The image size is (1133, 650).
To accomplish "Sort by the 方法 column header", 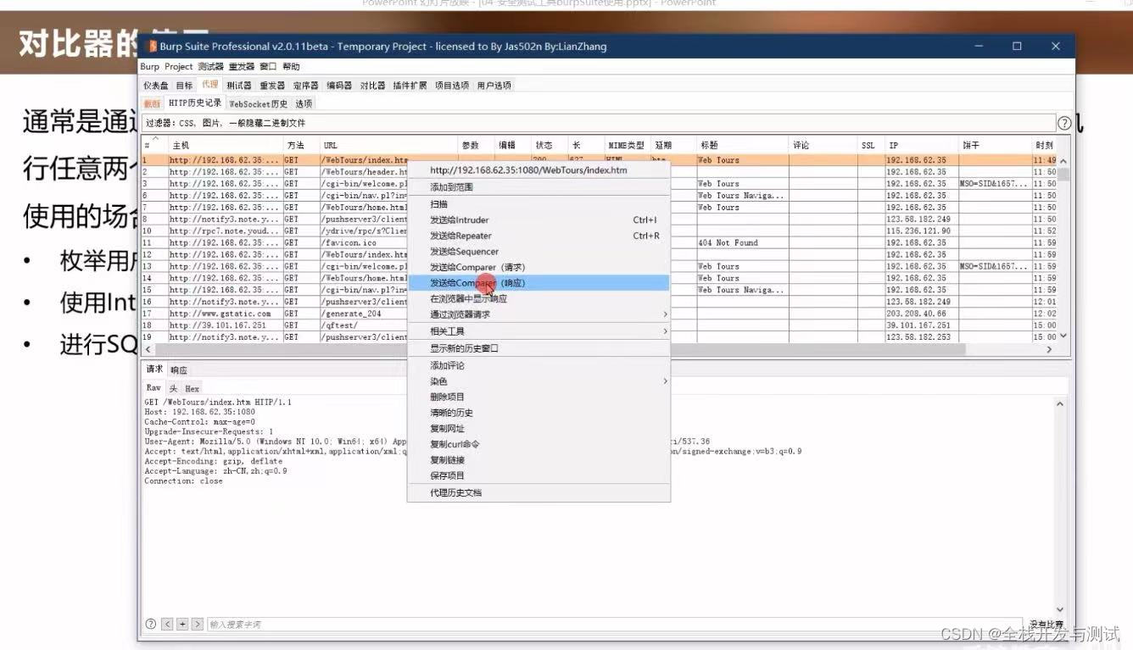I will click(301, 145).
